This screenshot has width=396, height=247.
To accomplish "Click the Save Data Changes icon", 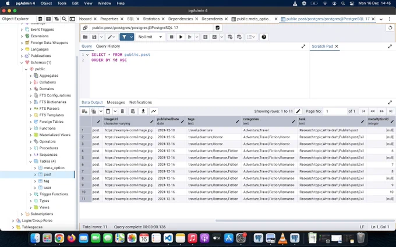I will (x=133, y=111).
